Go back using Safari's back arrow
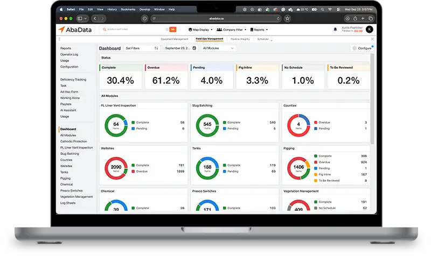Image resolution: width=431 pixels, height=256 pixels. (x=95, y=18)
